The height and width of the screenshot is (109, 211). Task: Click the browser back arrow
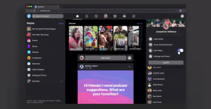pyautogui.click(x=28, y=11)
